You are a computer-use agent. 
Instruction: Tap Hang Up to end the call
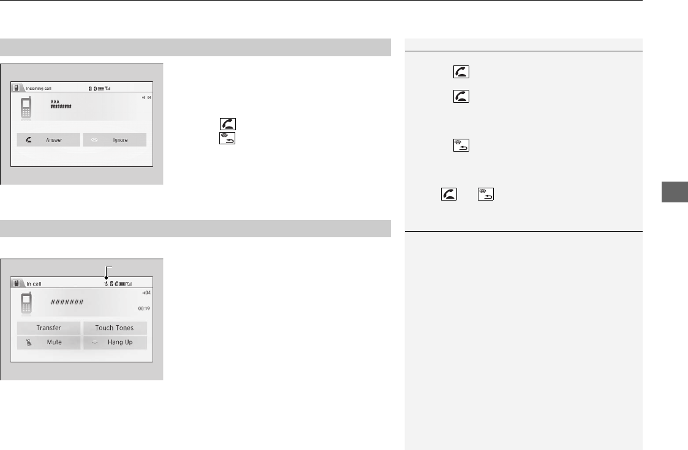115,342
